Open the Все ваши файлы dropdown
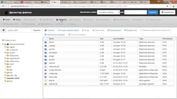The height and width of the screenshot is (99, 177). coord(108,12)
